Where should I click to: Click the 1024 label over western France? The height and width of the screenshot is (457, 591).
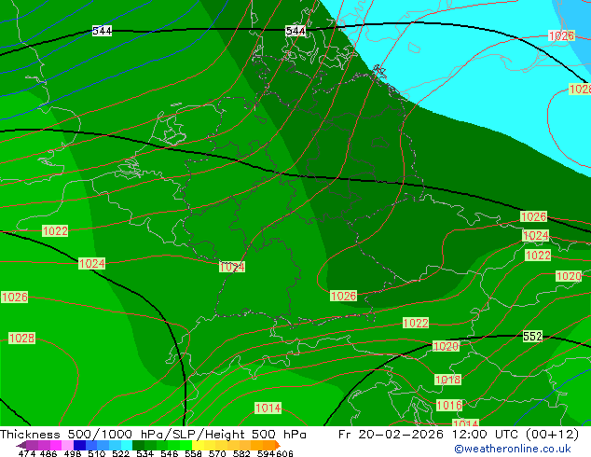[x=91, y=264]
